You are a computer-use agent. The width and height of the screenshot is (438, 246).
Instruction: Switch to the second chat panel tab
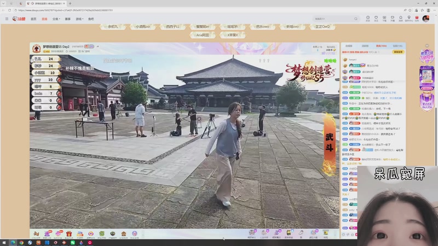(365, 46)
